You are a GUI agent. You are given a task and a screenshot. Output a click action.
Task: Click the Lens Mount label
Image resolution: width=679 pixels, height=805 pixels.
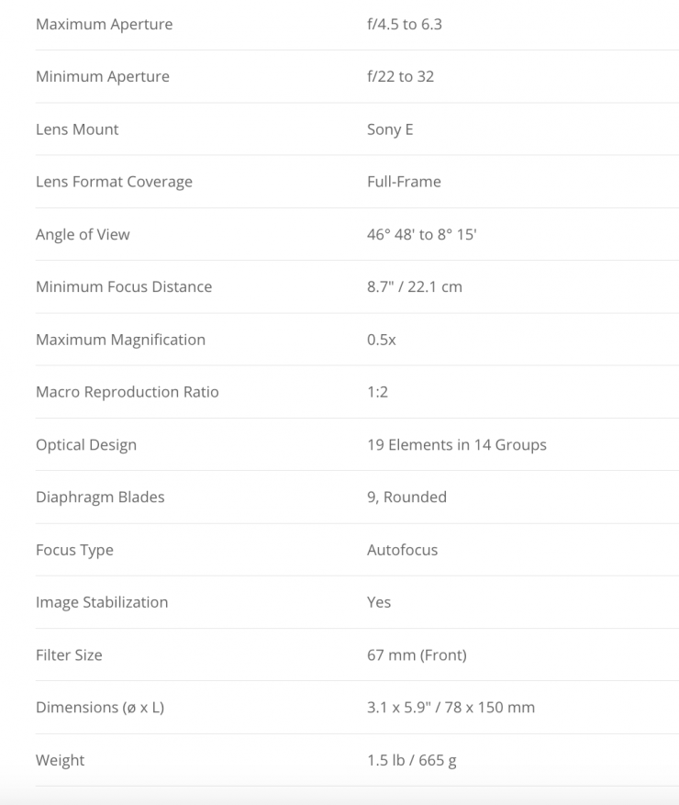77,129
